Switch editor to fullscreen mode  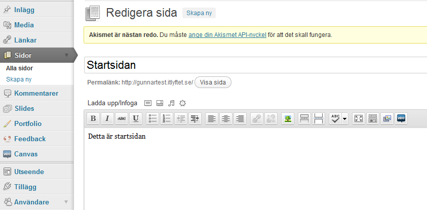359,118
